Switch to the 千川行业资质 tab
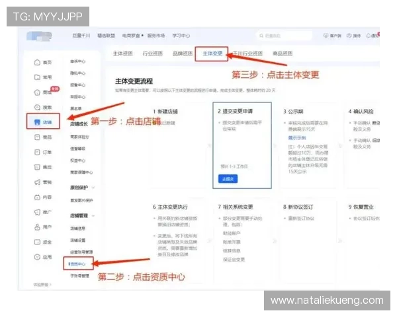397x317 pixels. click(247, 53)
